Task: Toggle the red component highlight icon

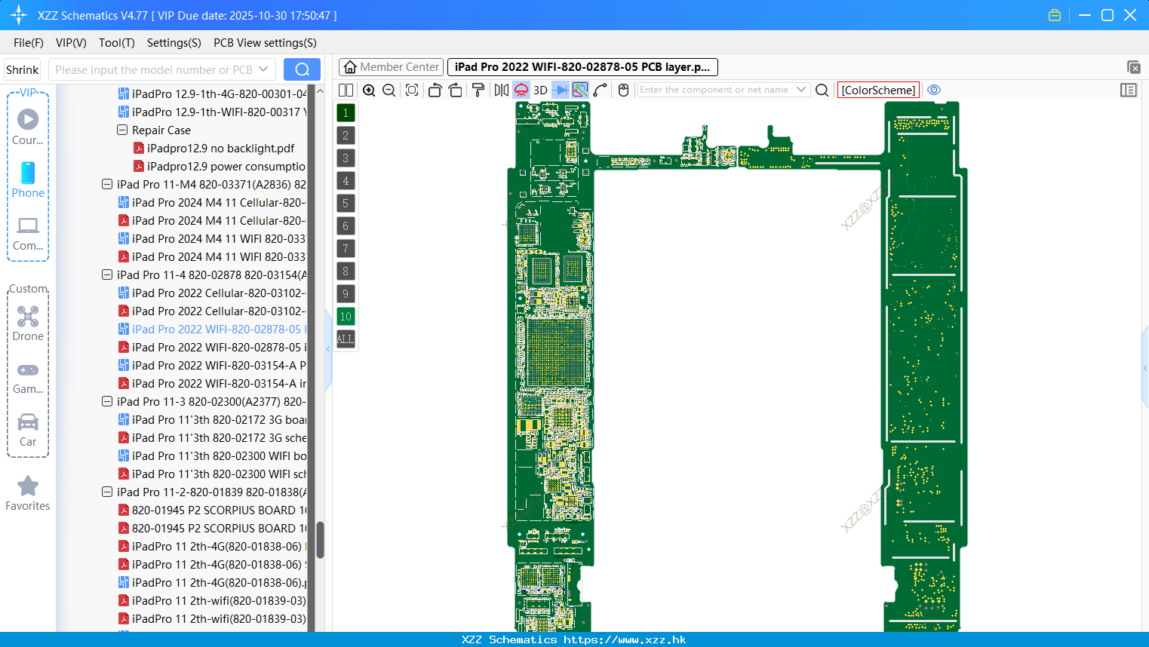Action: pyautogui.click(x=521, y=90)
